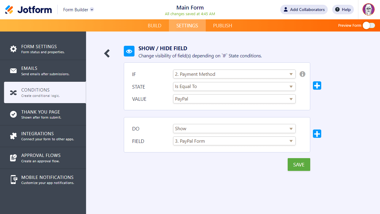Open Form Settings gear in sidebar
Viewport: 380px width, 214px height.
(13, 49)
